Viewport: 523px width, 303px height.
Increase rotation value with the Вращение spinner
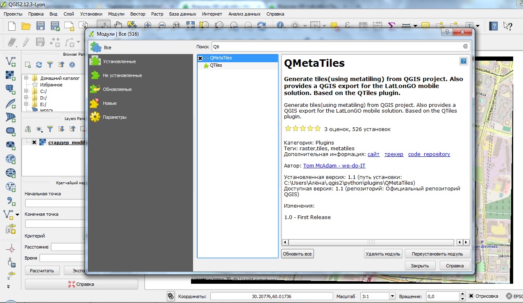tap(462, 294)
